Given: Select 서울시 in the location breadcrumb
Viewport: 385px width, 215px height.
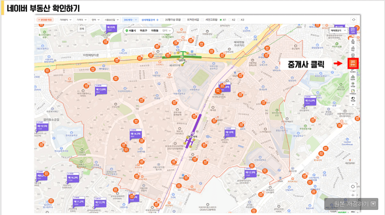Looking at the screenshot, I should pos(132,31).
